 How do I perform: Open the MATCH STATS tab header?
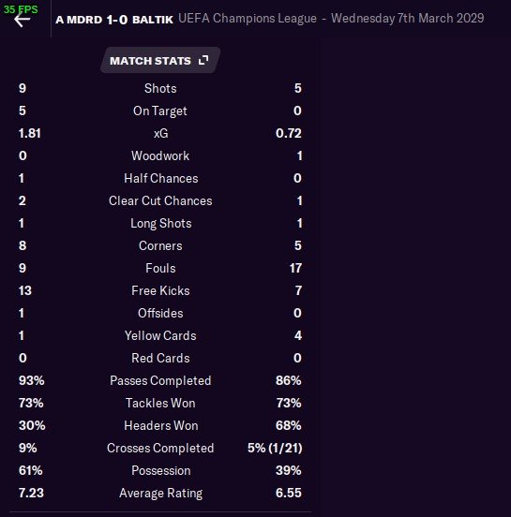coord(160,60)
